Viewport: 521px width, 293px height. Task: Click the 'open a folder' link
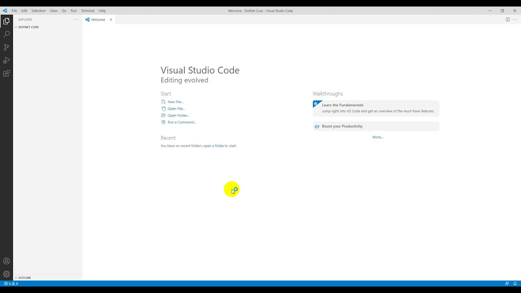pyautogui.click(x=214, y=146)
